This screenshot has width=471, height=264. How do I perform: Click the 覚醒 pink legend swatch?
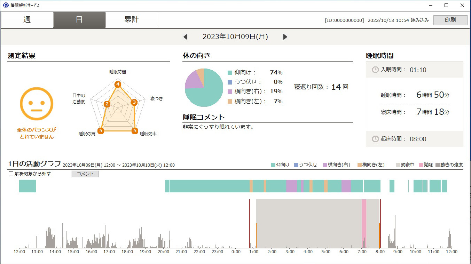pyautogui.click(x=421, y=165)
